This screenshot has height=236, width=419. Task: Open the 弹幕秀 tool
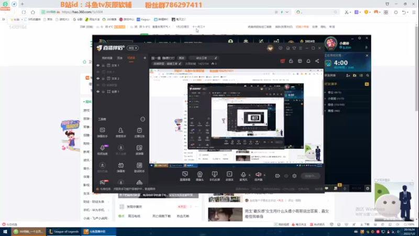121,167
